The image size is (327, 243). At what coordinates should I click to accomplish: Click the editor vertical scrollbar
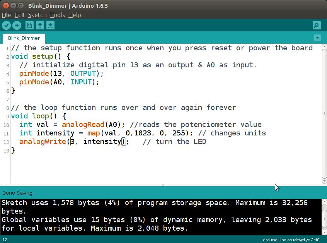click(324, 114)
